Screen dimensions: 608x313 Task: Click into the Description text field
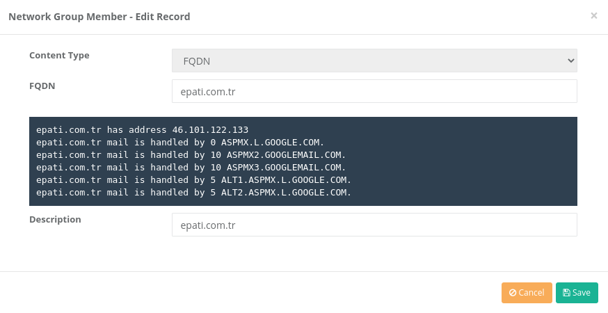click(x=374, y=225)
